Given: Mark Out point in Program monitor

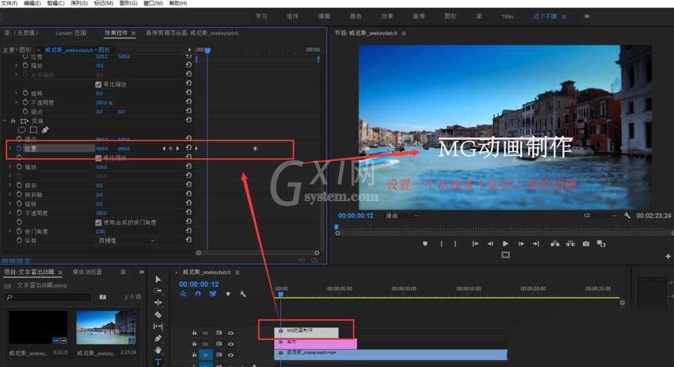Looking at the screenshot, I should click(455, 244).
